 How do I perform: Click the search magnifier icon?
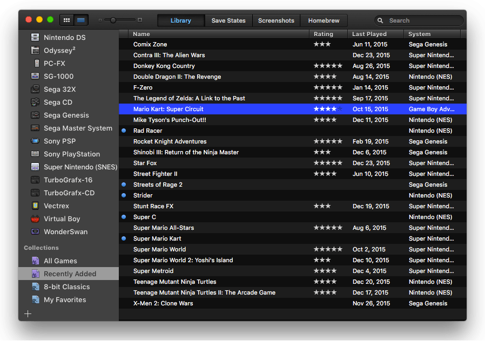pos(380,21)
